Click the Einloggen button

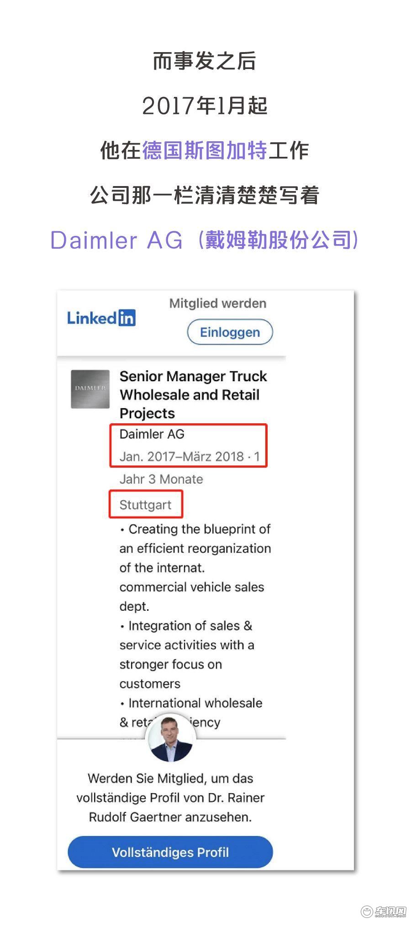tap(230, 332)
